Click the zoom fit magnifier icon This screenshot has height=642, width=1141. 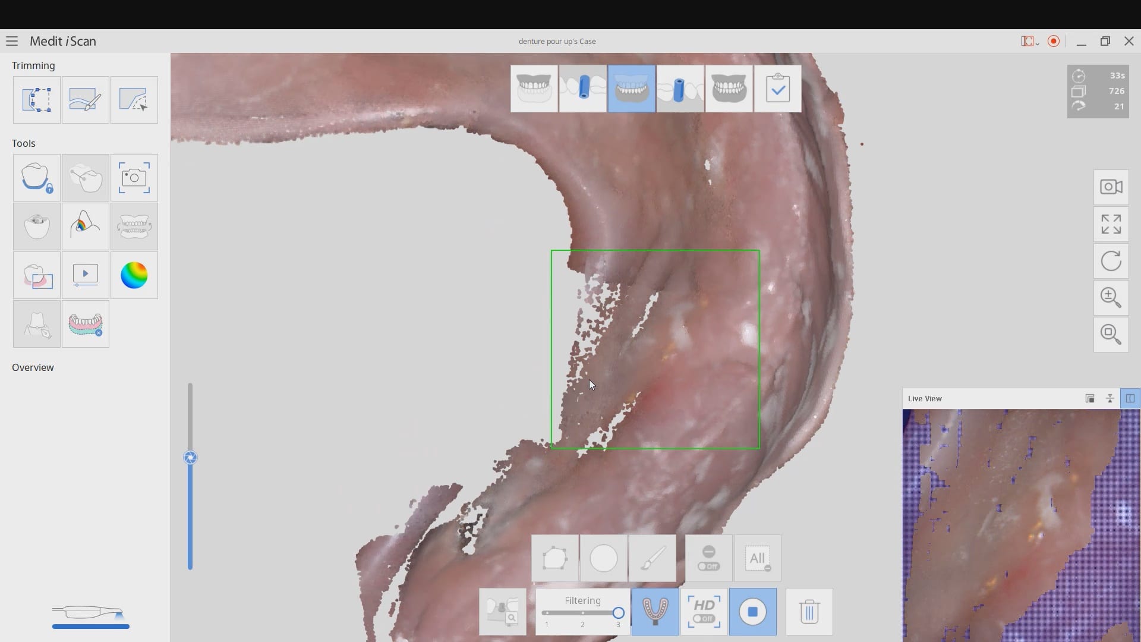pyautogui.click(x=1111, y=334)
